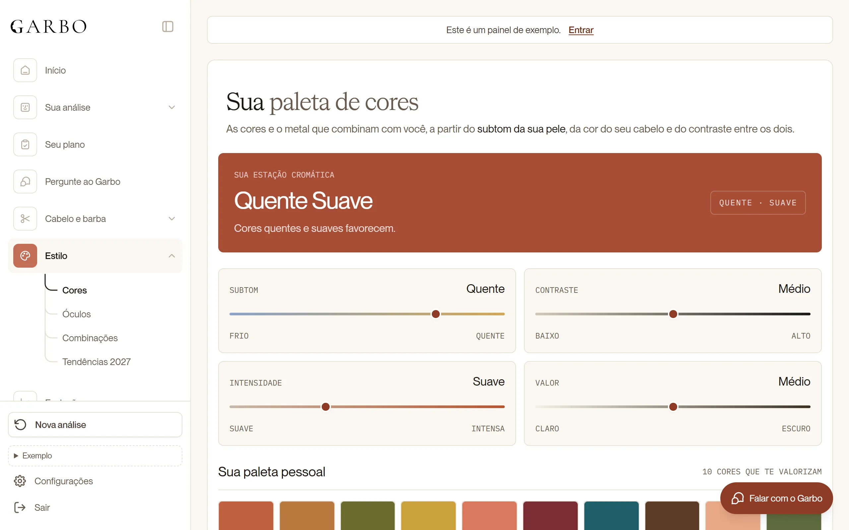
Task: Open Seu plano menu item
Action: tap(95, 144)
